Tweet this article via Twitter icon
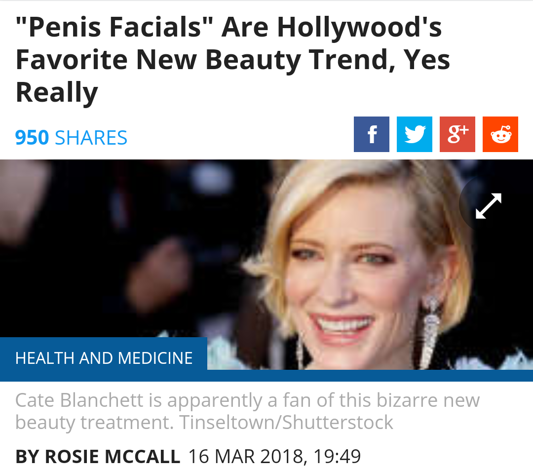 click(414, 134)
